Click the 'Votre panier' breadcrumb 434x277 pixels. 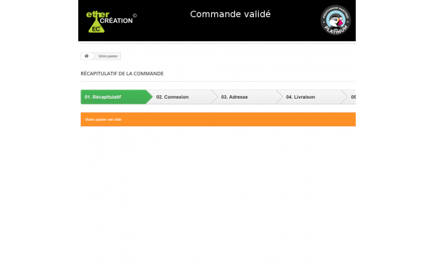[108, 56]
